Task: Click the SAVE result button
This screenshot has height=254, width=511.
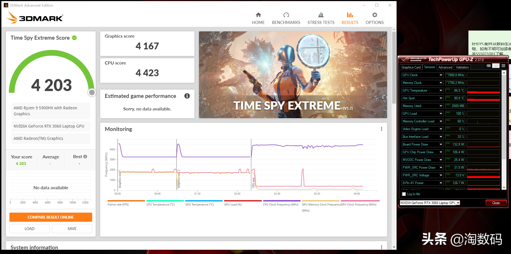Action: coord(72,229)
